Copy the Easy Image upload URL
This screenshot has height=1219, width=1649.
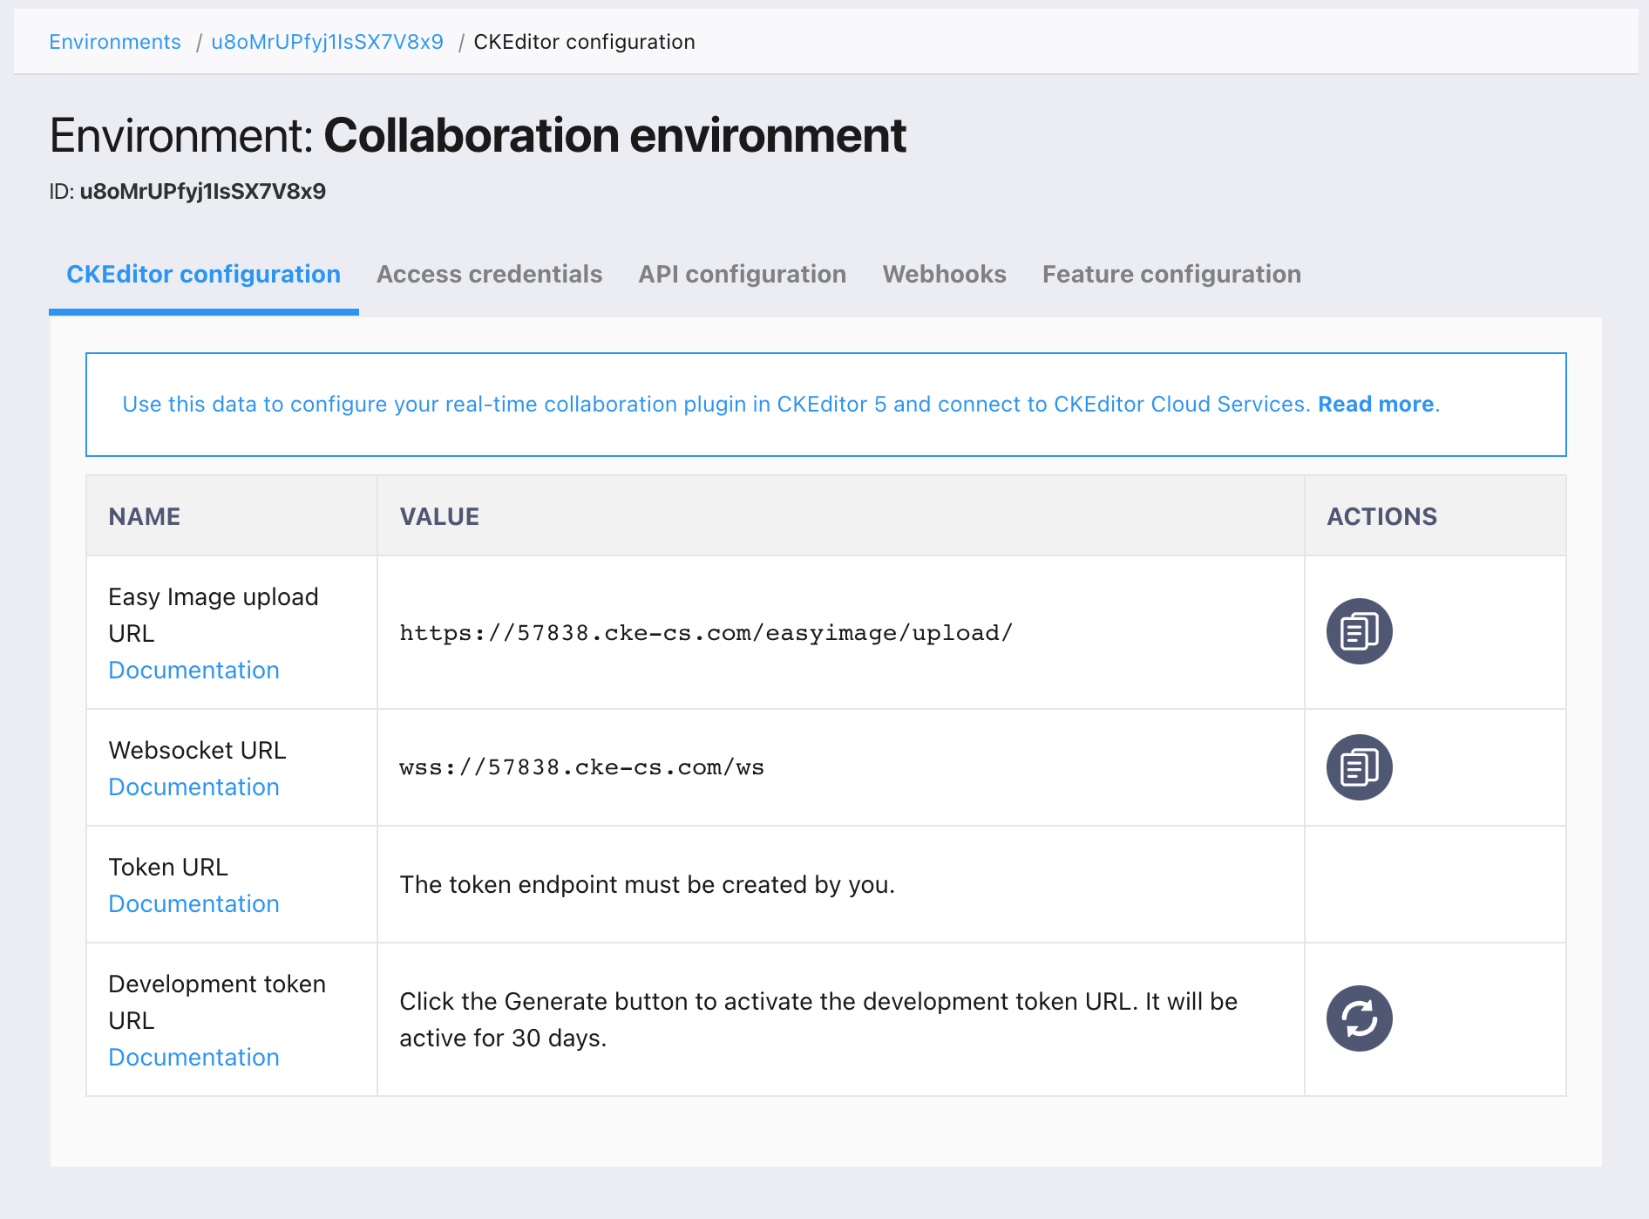tap(1359, 631)
